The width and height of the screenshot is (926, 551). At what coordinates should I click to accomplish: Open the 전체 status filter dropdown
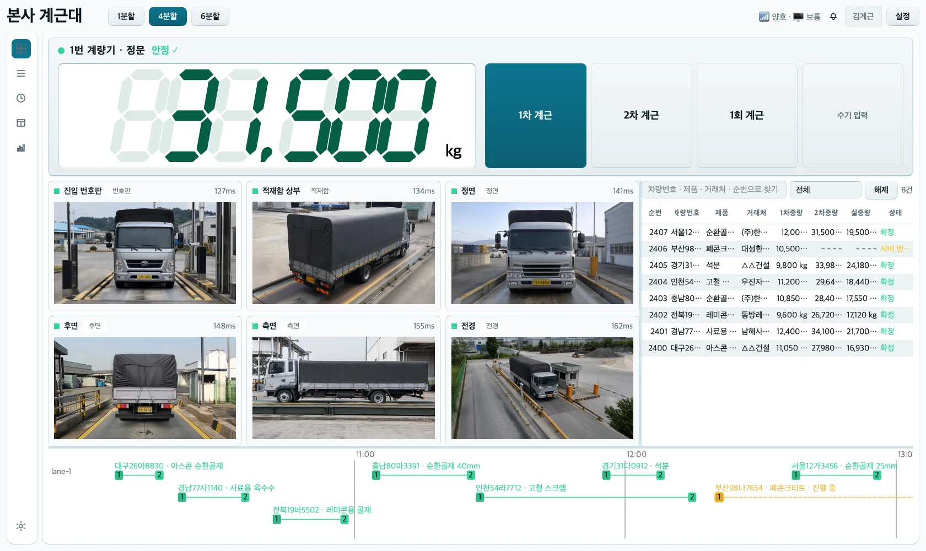point(825,190)
